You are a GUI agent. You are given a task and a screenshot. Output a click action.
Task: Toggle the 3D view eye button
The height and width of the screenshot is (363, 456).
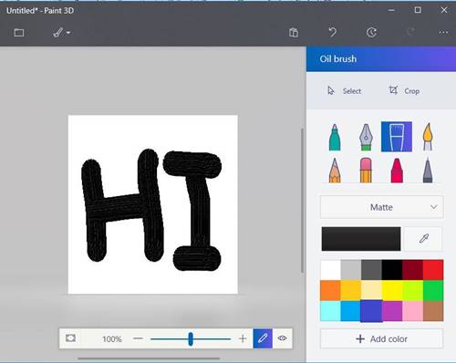click(x=283, y=338)
